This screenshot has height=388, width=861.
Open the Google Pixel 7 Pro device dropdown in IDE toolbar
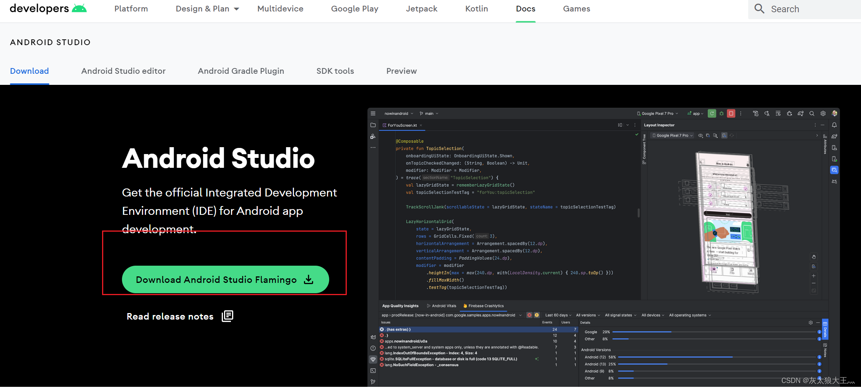[x=658, y=114]
